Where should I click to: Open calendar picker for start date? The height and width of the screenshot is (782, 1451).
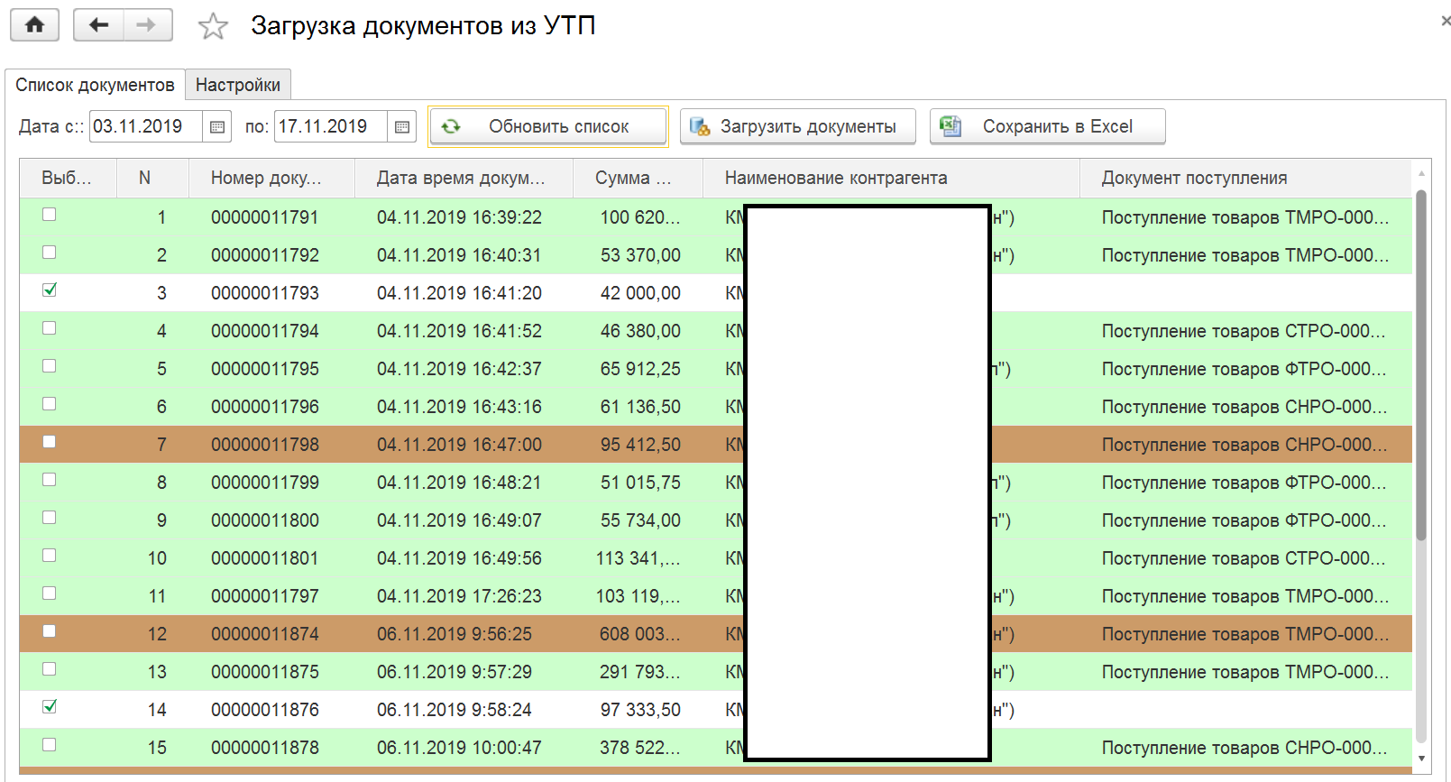click(x=217, y=127)
